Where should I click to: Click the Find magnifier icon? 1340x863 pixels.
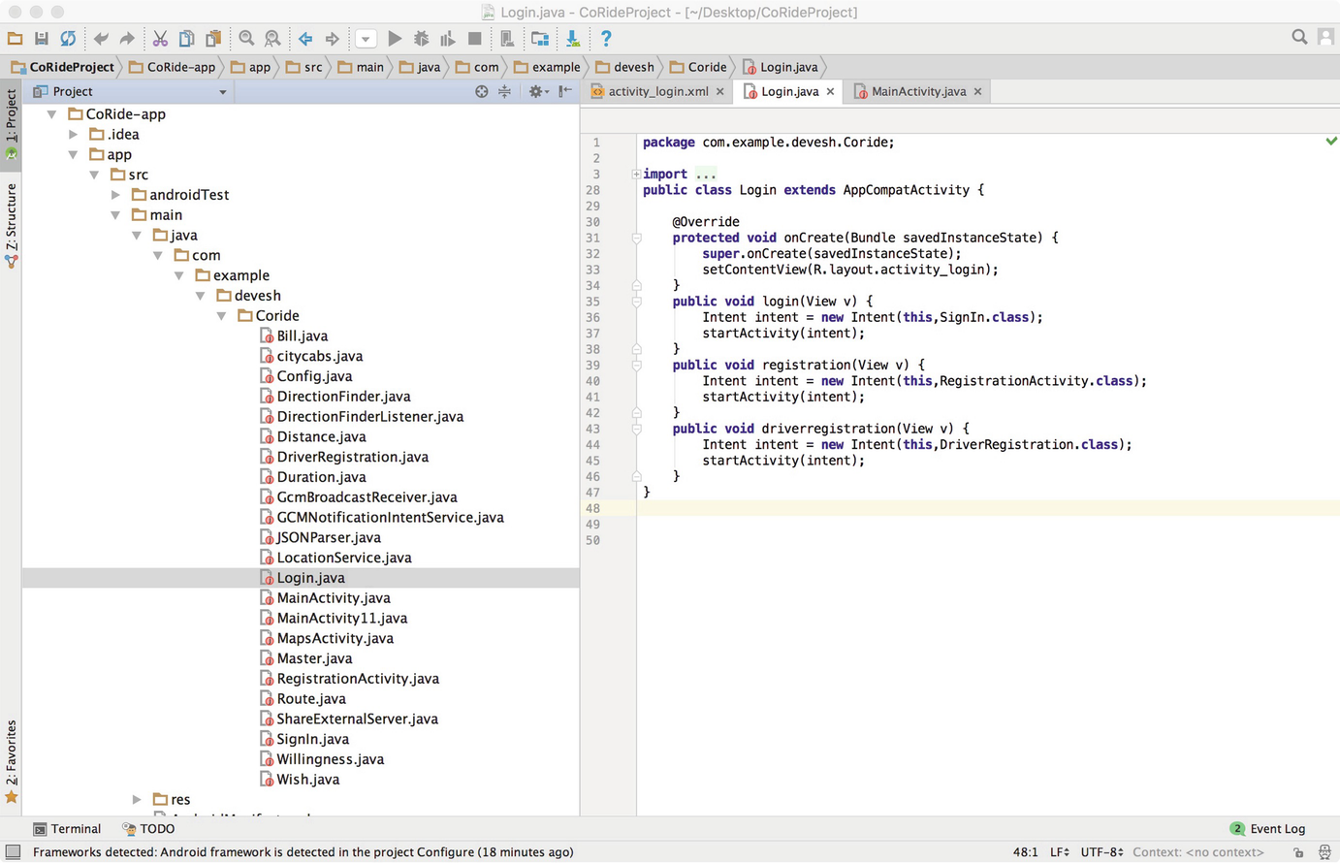click(246, 39)
